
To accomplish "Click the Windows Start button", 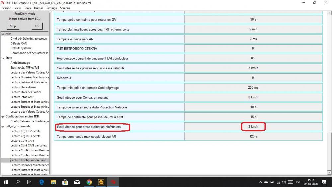I will coord(6,182).
